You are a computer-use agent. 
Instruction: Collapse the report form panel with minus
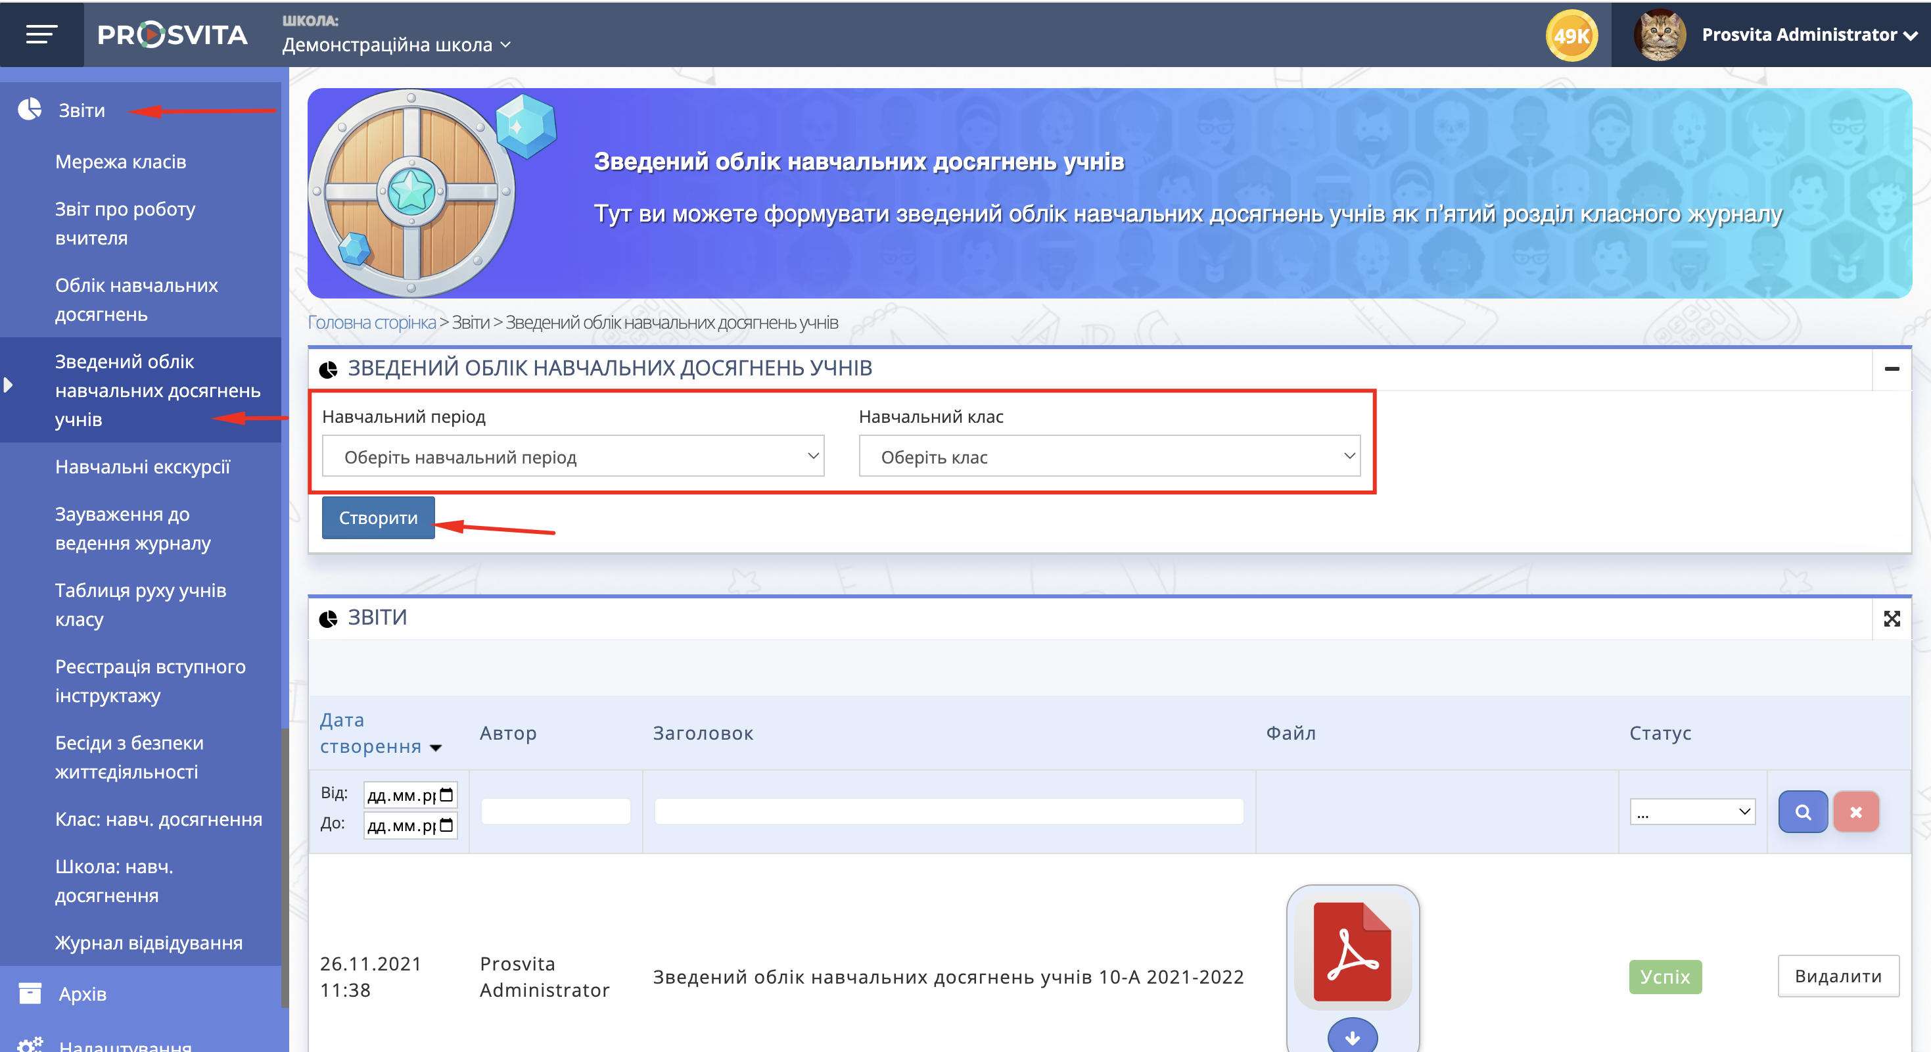[1892, 369]
